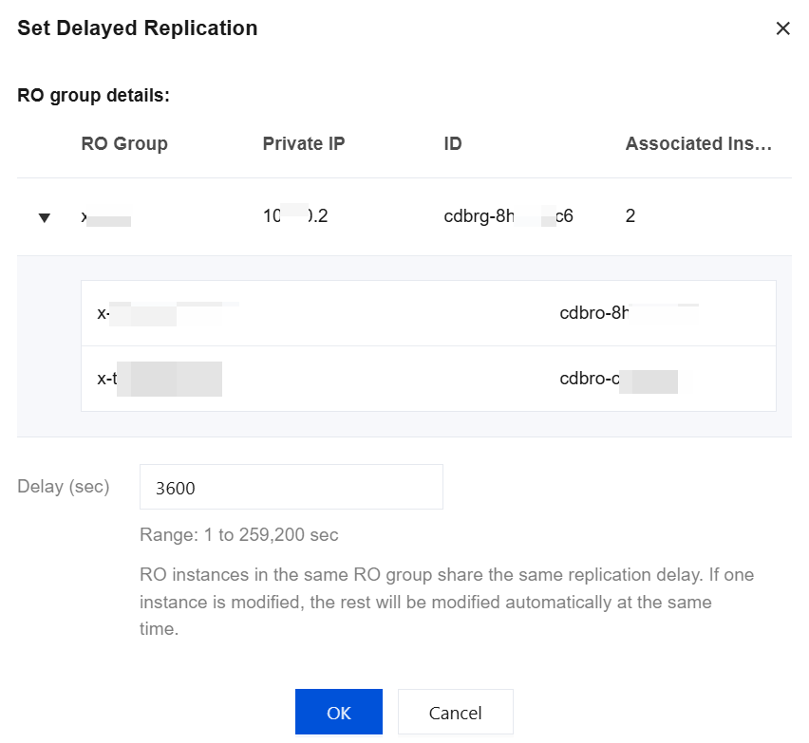This screenshot has height=743, width=809.
Task: Click the associated instance count 2
Action: pos(630,216)
